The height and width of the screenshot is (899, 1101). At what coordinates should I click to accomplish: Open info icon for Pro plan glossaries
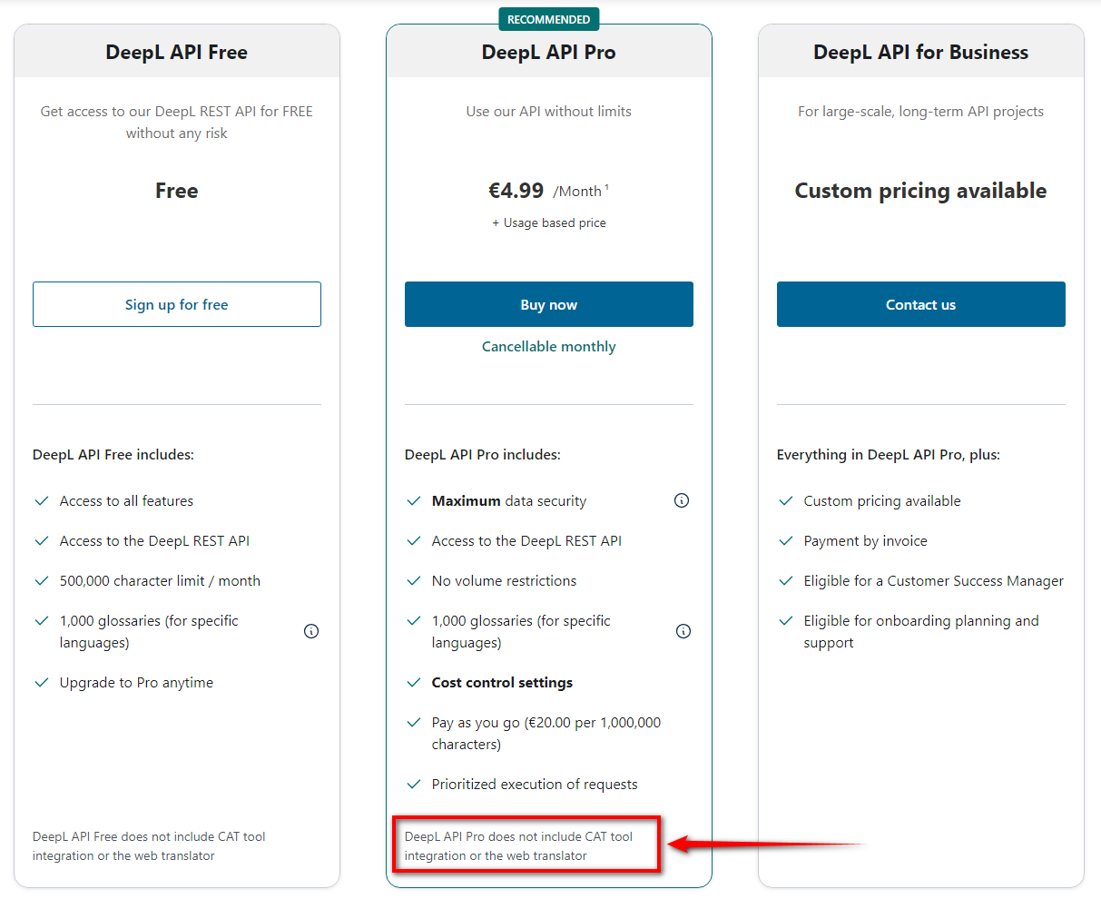[x=683, y=631]
